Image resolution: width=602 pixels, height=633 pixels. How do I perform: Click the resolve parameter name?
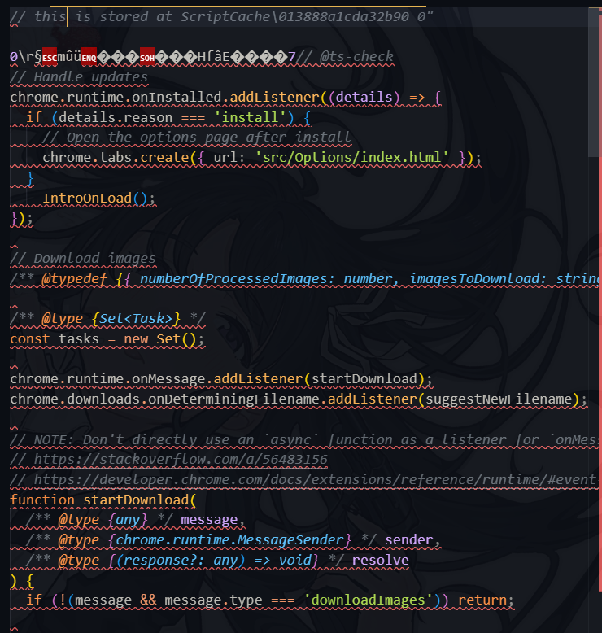tap(381, 560)
